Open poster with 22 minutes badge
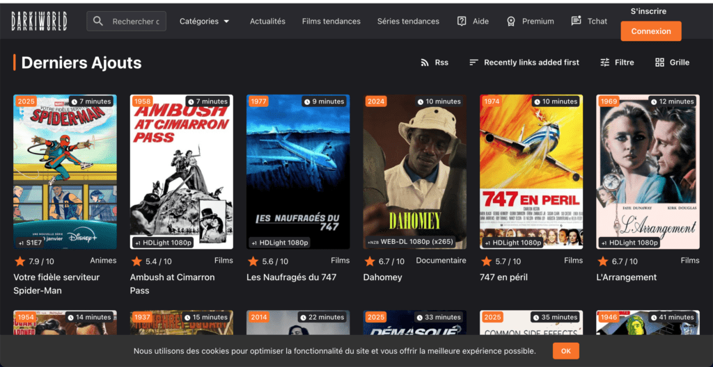Viewport: 713px width, 367px height. [x=298, y=323]
